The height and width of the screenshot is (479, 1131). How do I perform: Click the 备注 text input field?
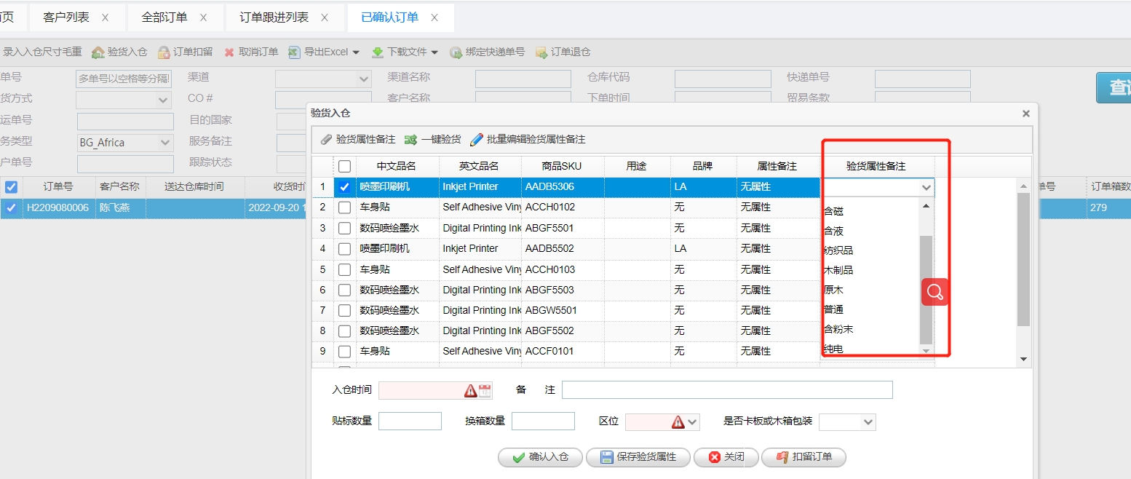point(726,390)
